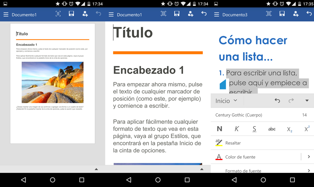Switch view using Documento3's layout icon
The width and height of the screenshot is (314, 187).
point(269,14)
